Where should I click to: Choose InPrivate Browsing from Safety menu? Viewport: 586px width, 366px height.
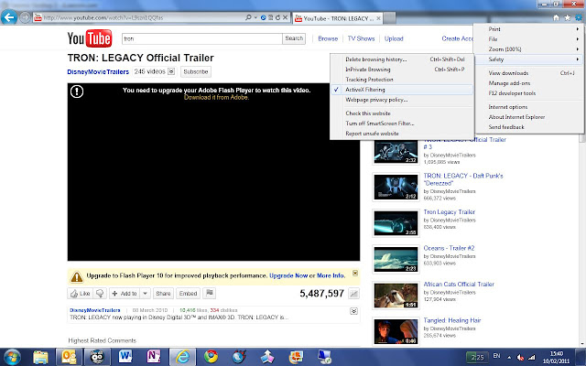(x=402, y=70)
